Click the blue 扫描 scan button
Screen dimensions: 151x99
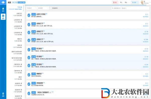(134, 2)
